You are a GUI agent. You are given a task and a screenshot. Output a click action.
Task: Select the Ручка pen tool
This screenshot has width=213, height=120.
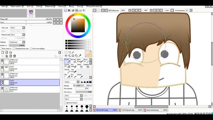click(x=67, y=61)
